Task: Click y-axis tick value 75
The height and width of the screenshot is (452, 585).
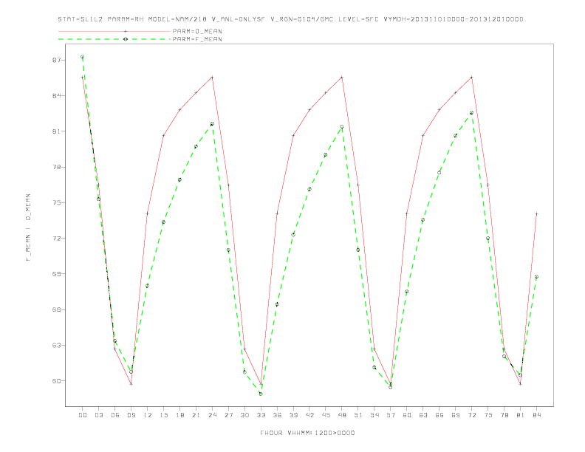Action: coord(56,203)
